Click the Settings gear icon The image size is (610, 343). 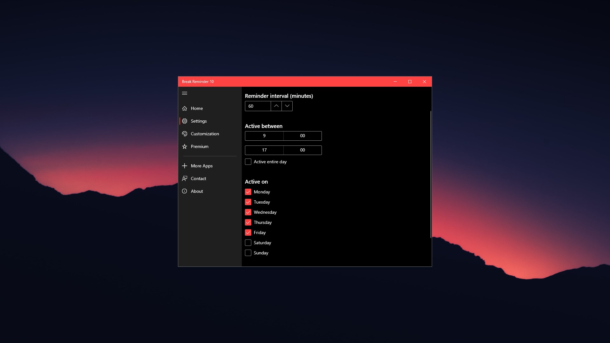[185, 121]
